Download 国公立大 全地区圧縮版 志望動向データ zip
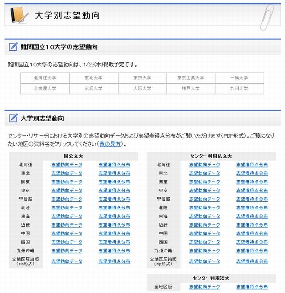Image resolution: width=285 pixels, height=293 pixels. pyautogui.click(x=67, y=261)
